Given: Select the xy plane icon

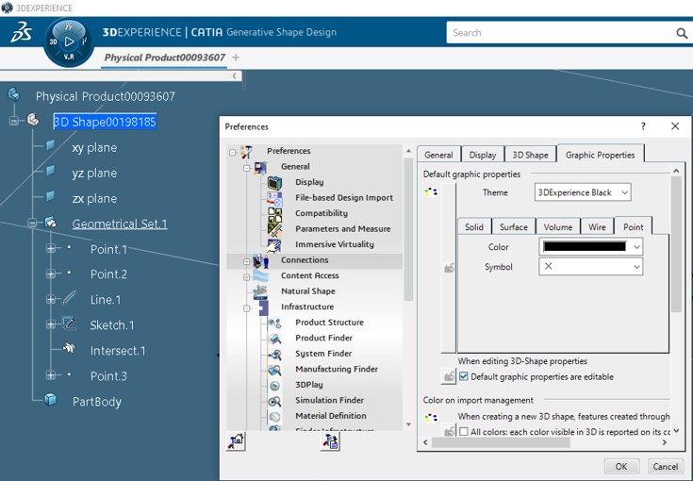Looking at the screenshot, I should coord(50,145).
